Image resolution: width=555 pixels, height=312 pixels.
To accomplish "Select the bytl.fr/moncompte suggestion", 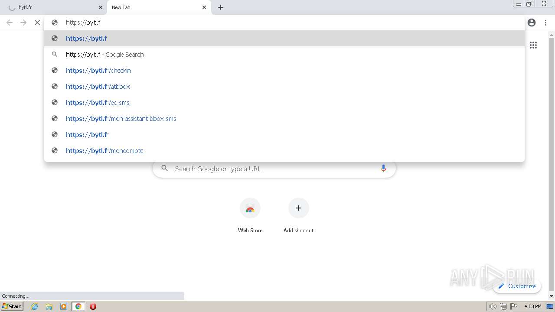I will point(284,150).
